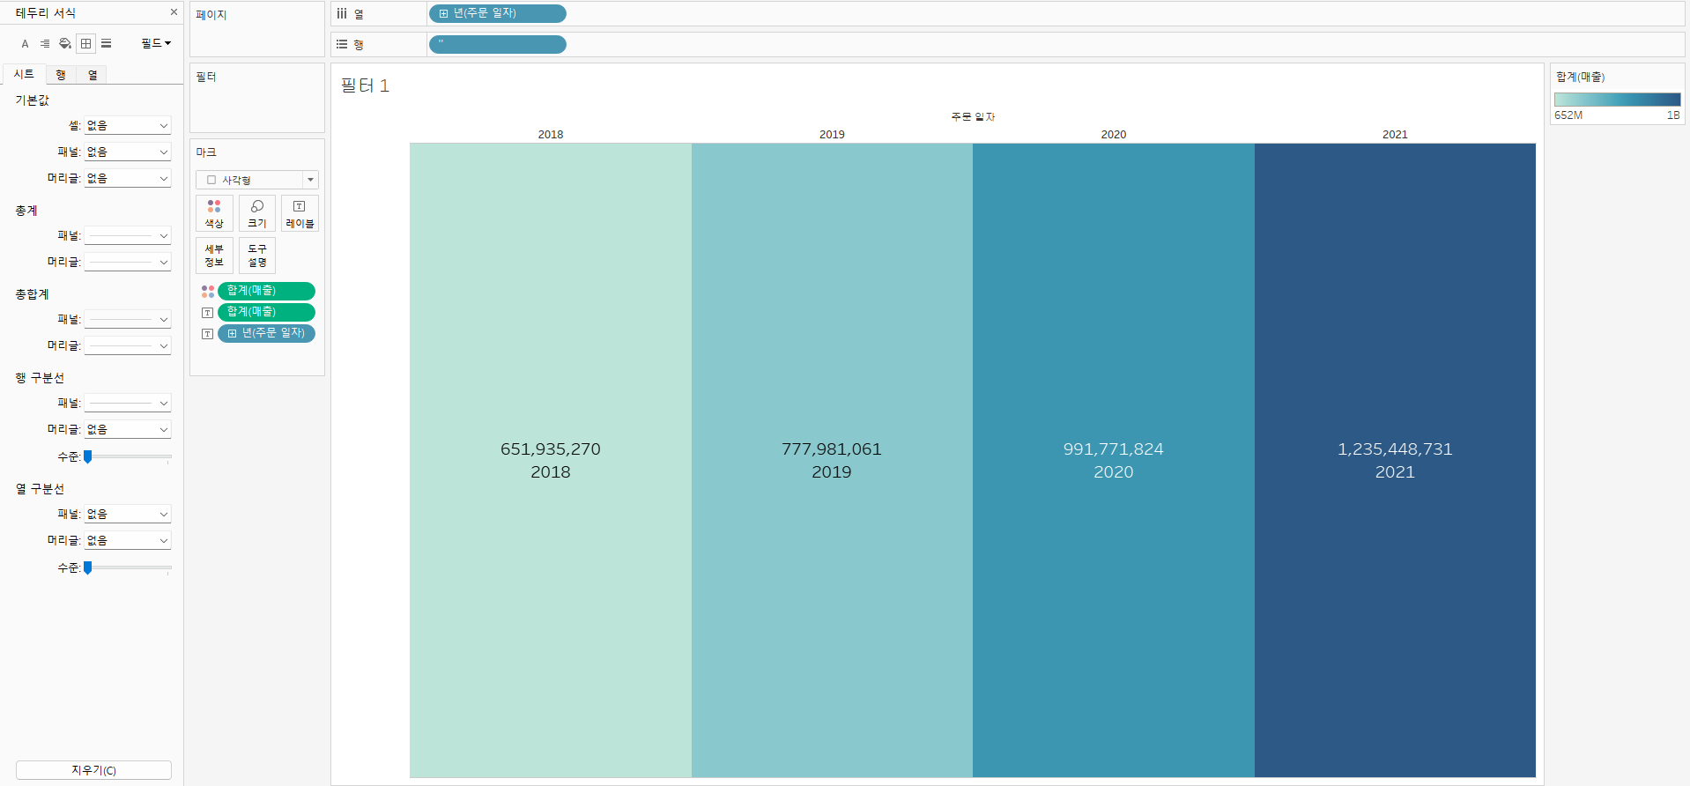Image resolution: width=1690 pixels, height=786 pixels.
Task: Select the borders format grid icon
Action: coord(85,43)
